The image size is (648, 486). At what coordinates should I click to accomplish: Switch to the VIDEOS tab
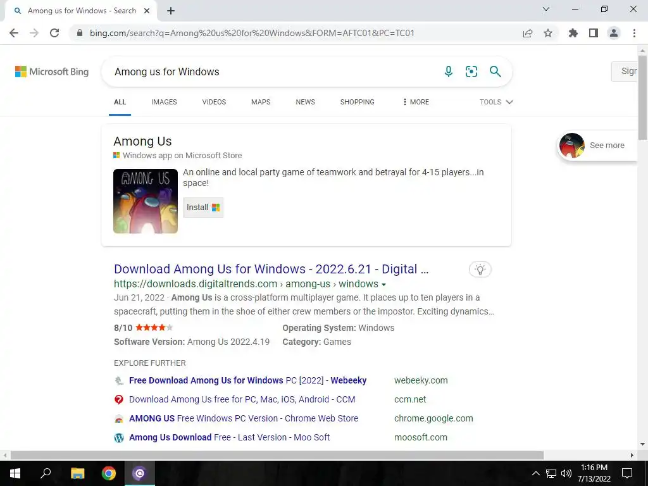[x=214, y=102]
